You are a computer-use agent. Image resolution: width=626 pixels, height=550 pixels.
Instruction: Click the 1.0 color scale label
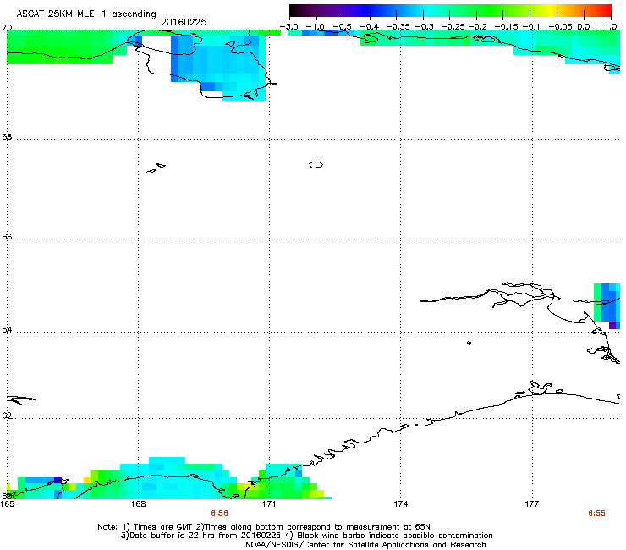coord(611,27)
